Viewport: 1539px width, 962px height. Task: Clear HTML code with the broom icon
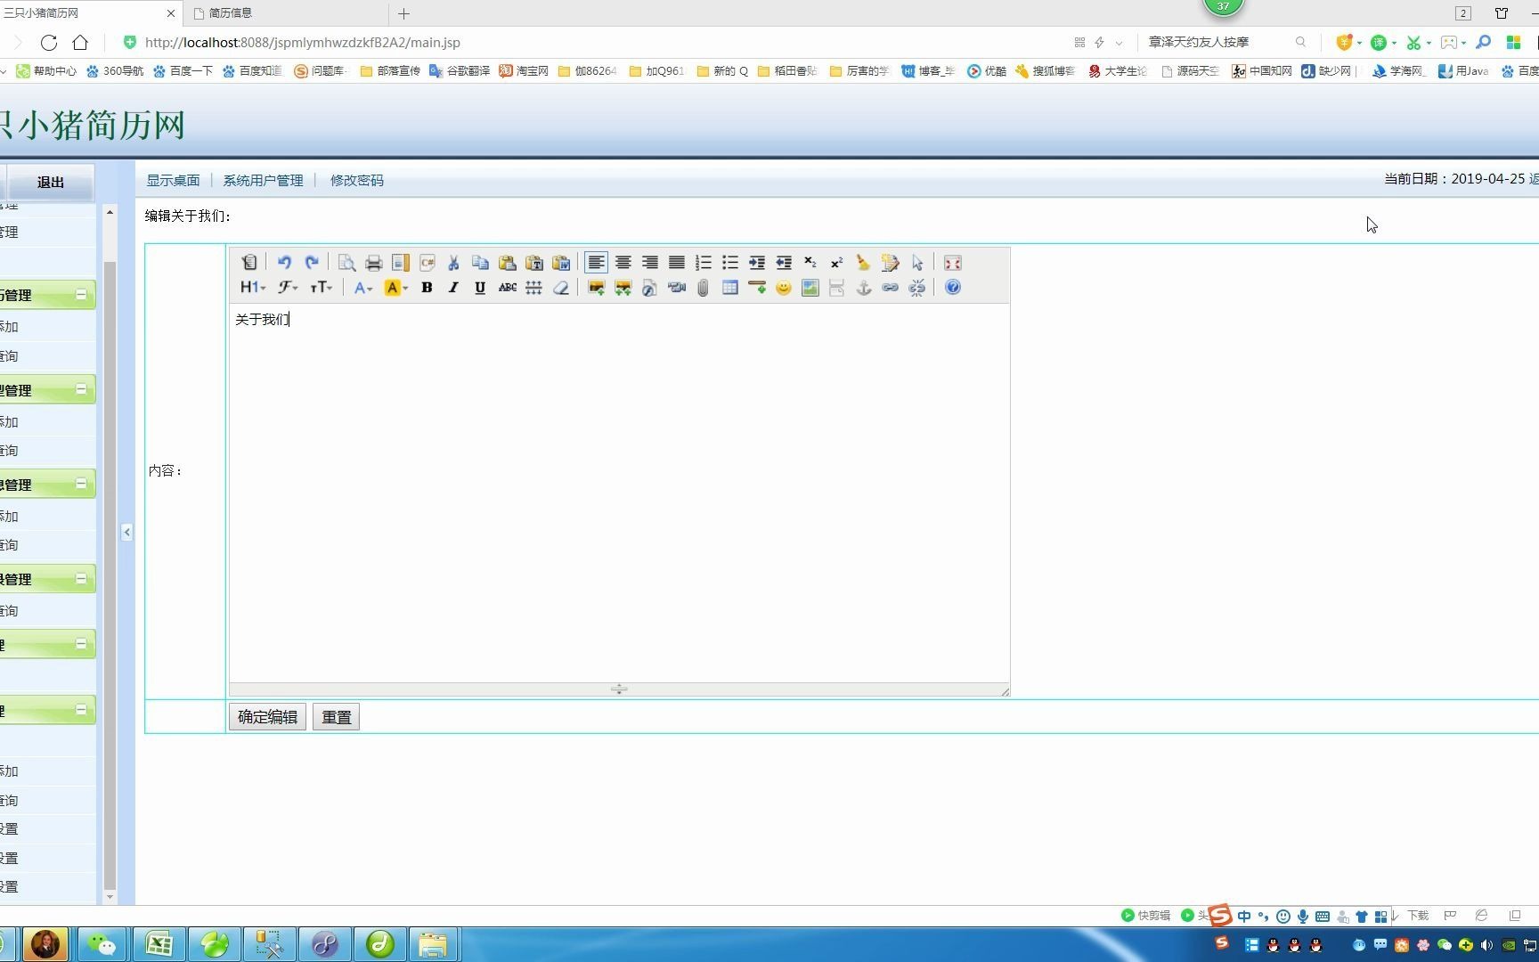coord(863,263)
